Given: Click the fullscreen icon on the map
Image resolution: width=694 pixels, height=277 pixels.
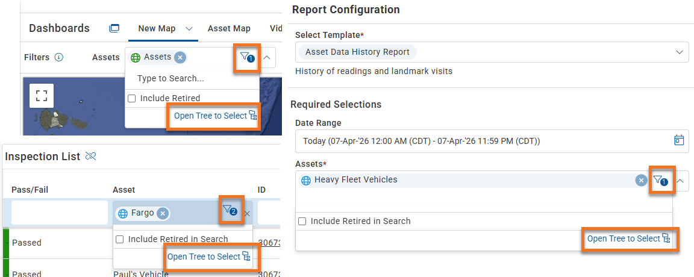Looking at the screenshot, I should point(42,96).
